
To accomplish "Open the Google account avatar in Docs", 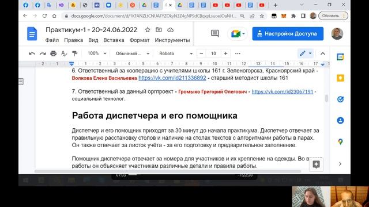I will coord(337,33).
